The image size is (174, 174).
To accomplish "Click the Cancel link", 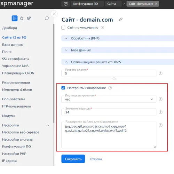I will [x=96, y=159].
